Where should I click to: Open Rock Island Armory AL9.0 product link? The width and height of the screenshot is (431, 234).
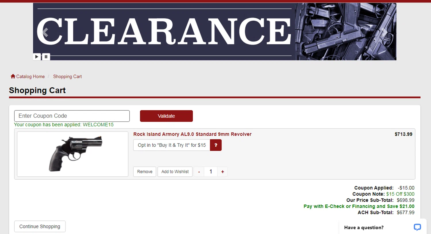pos(192,134)
